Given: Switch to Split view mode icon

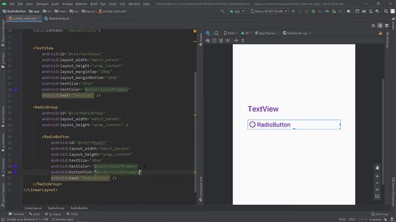Looking at the screenshot, I should pos(380,25).
